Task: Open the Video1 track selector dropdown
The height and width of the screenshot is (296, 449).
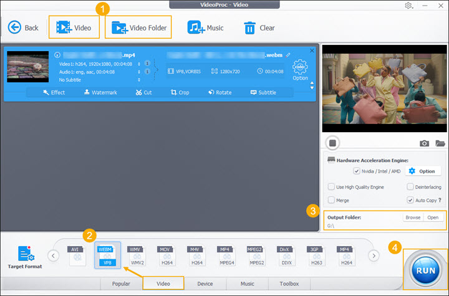Action: (139, 64)
